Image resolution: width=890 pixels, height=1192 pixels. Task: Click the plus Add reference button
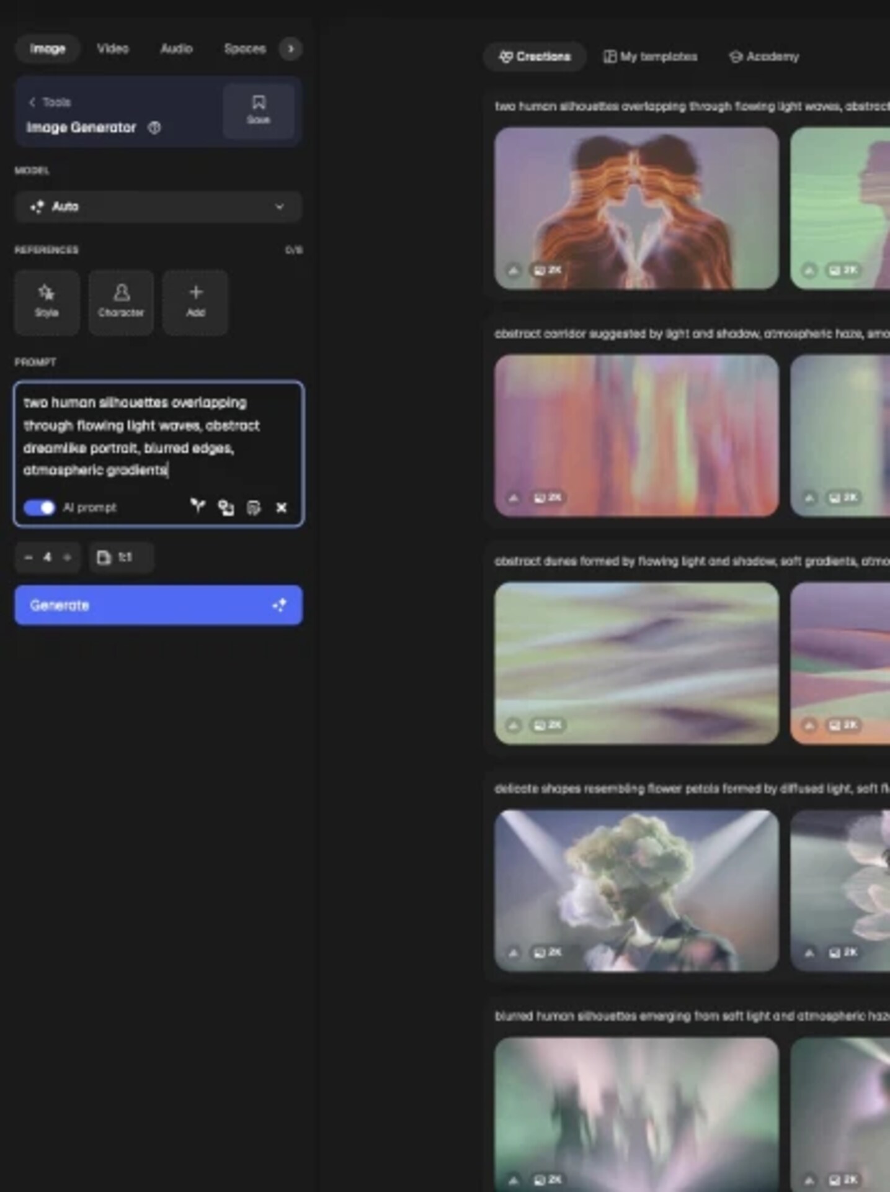[x=195, y=302]
